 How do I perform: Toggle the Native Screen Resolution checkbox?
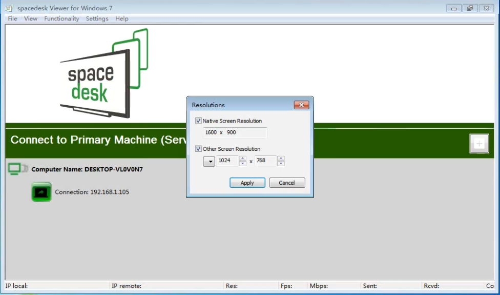[x=199, y=121]
